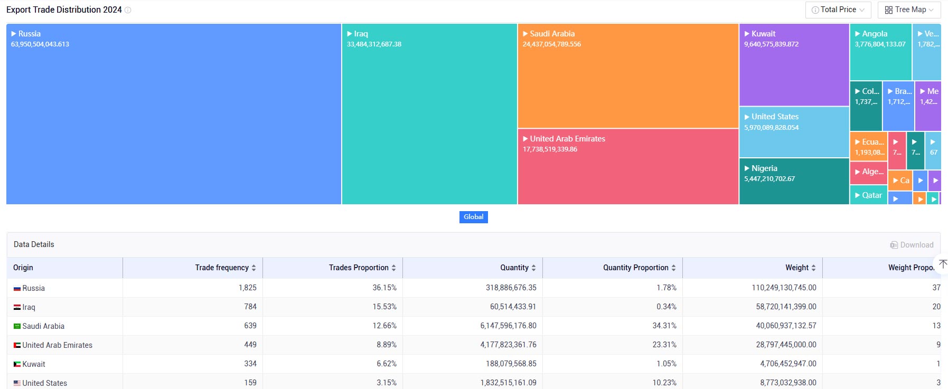Click the Data Details panel title

tap(34, 244)
